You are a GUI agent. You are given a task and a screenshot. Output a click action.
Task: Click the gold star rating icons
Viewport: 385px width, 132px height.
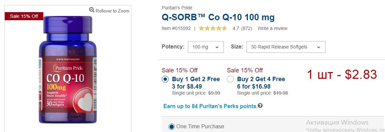pyautogui.click(x=213, y=28)
